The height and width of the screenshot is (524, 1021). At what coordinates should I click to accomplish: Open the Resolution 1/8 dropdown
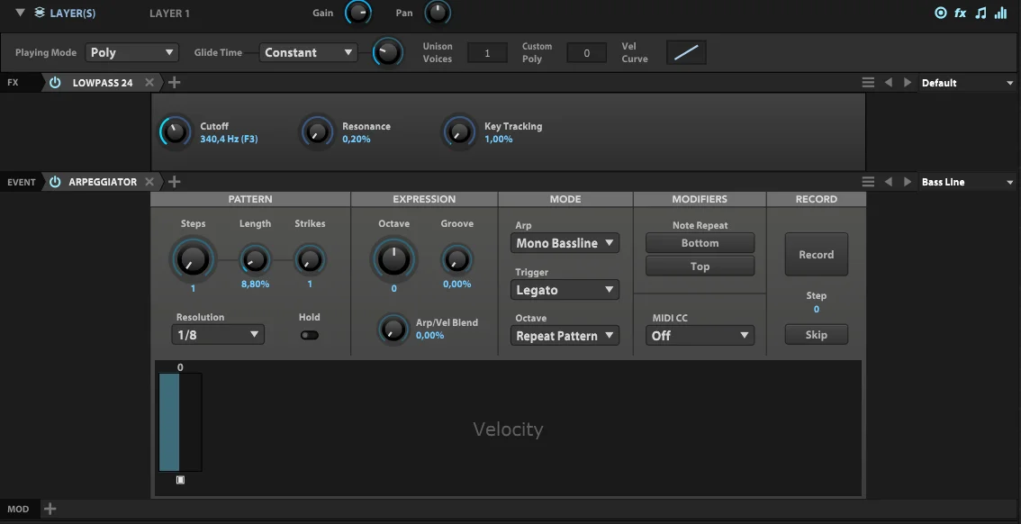click(218, 335)
